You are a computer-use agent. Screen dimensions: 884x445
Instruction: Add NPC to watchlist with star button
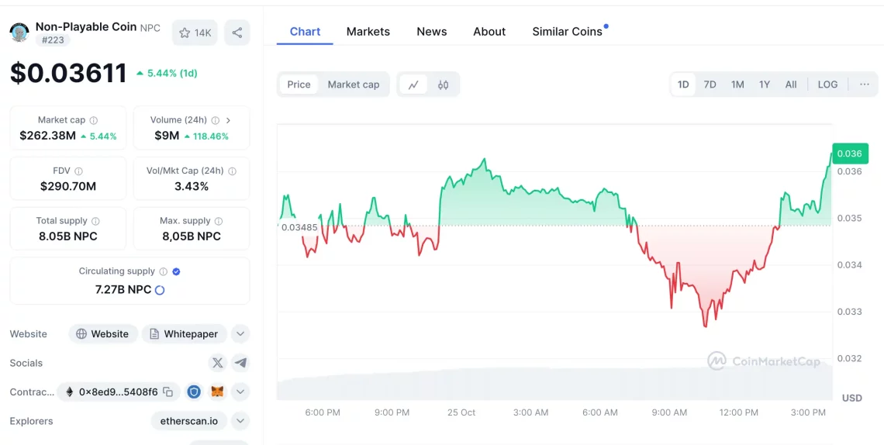click(x=195, y=33)
